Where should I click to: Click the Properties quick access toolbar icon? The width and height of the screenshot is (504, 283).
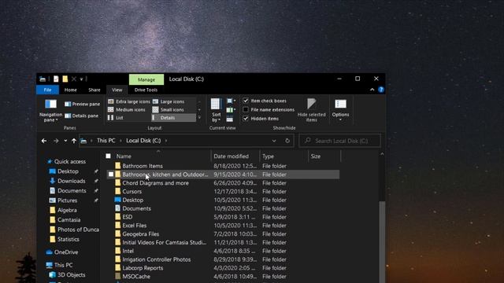point(56,79)
